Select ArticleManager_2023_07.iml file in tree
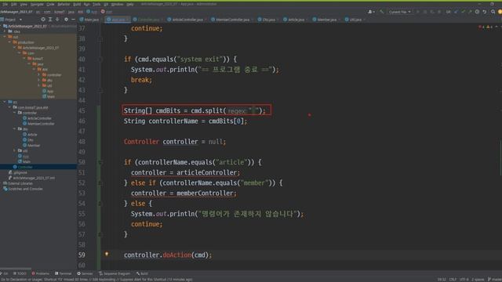The image size is (502, 282). click(31, 178)
